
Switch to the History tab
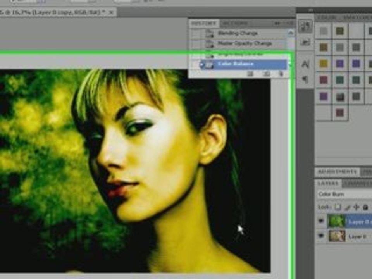coord(204,24)
